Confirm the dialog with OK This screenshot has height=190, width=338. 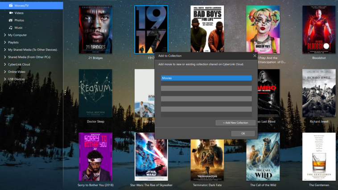pos(243,133)
